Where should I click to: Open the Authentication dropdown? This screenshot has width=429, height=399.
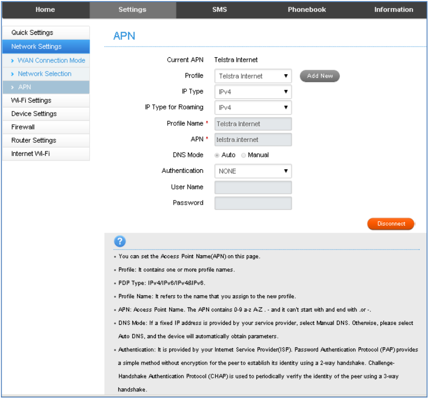tap(253, 171)
